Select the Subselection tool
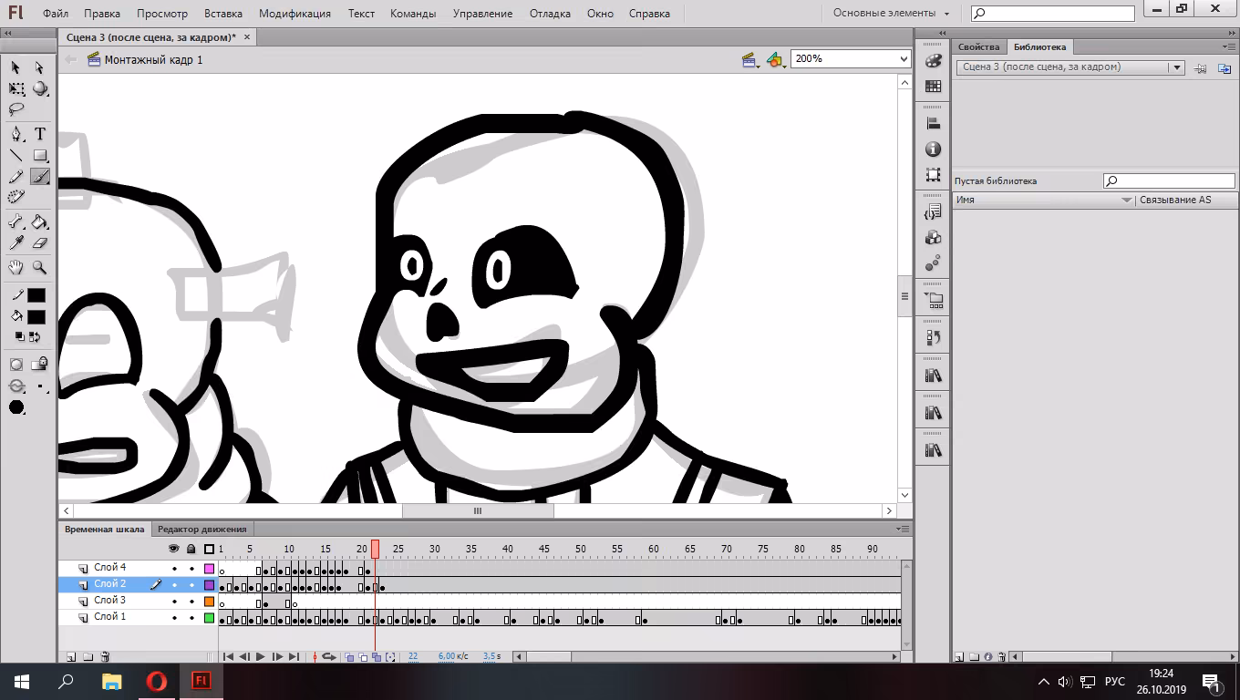This screenshot has height=700, width=1240. click(x=39, y=67)
